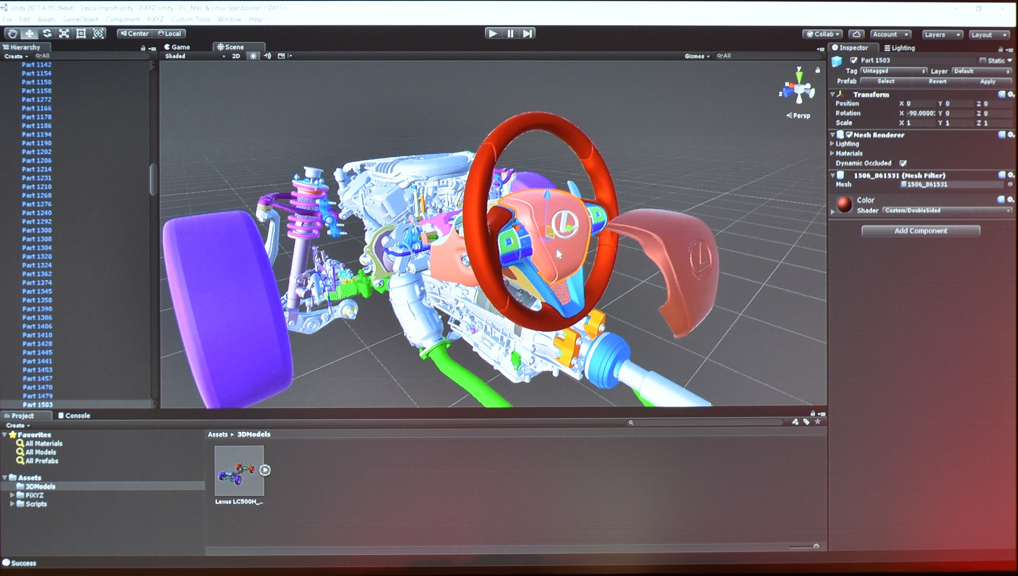Open the Layer Default dropdown

[x=981, y=71]
